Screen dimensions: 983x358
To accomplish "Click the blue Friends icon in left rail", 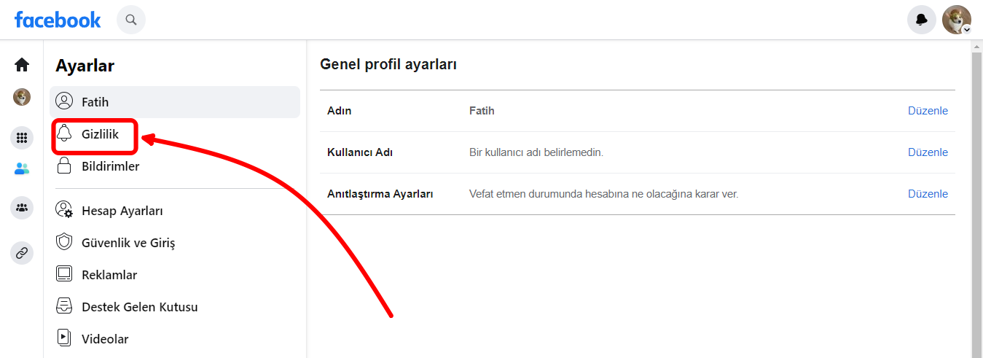I will coord(22,169).
